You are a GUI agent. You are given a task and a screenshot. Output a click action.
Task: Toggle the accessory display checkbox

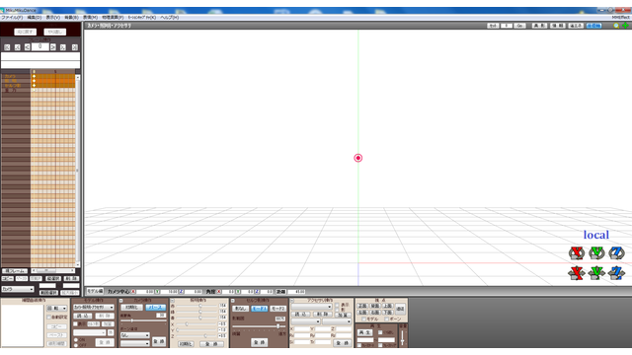pos(338,305)
